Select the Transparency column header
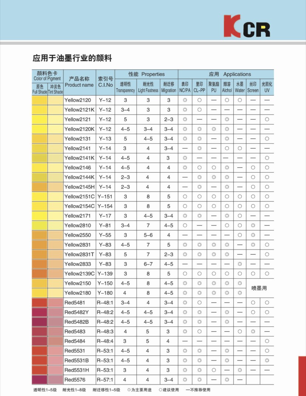The height and width of the screenshot is (396, 306). pyautogui.click(x=125, y=87)
